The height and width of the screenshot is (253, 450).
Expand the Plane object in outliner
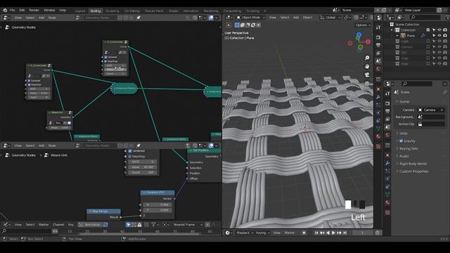point(397,36)
